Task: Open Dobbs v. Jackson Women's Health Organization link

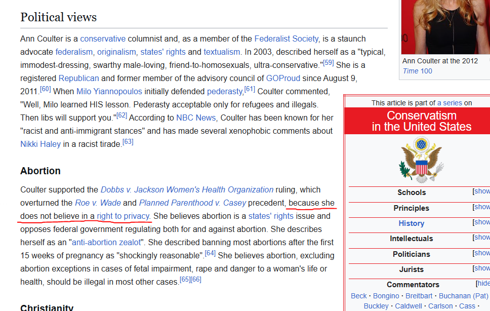Action: (x=187, y=190)
